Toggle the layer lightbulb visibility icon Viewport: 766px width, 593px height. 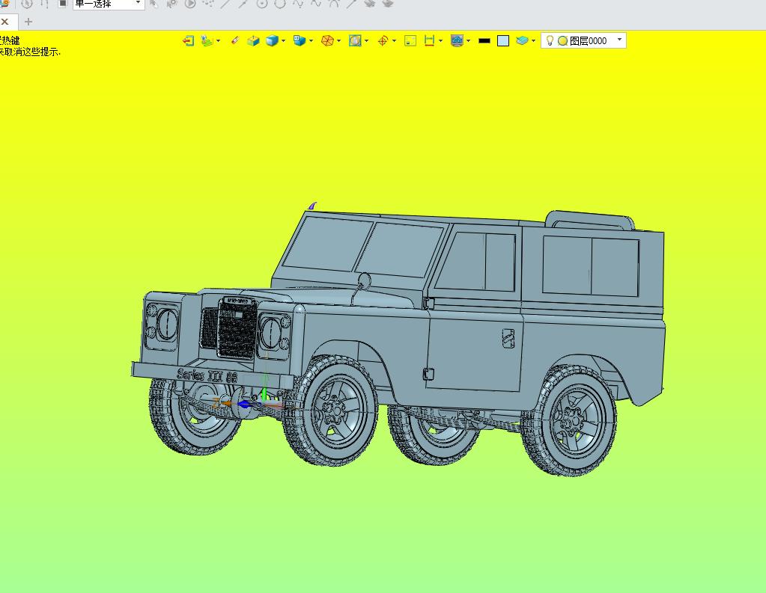[550, 40]
